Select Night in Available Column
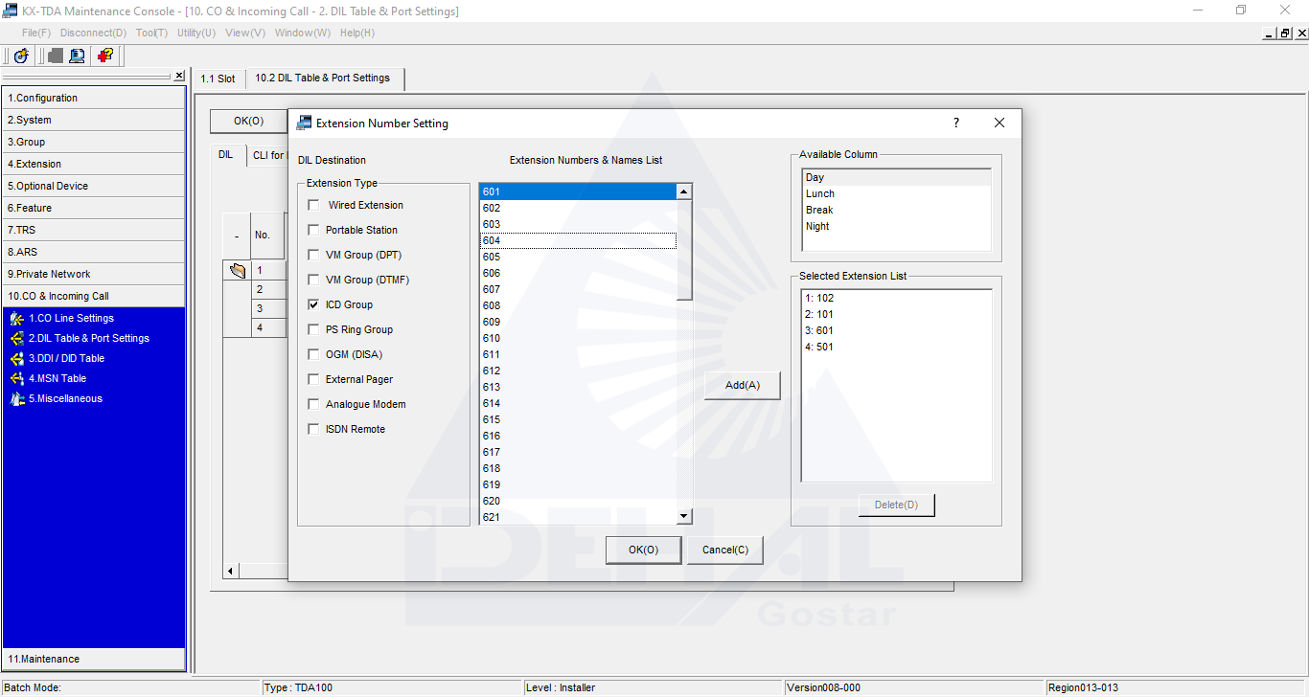The height and width of the screenshot is (697, 1309). pyautogui.click(x=896, y=226)
